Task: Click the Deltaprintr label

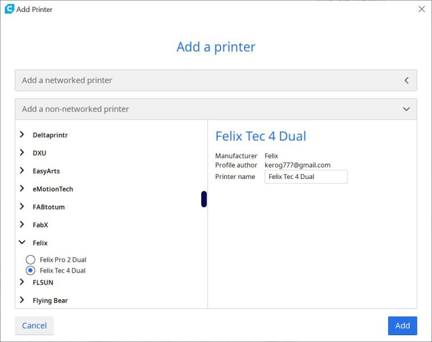Action: (50, 135)
